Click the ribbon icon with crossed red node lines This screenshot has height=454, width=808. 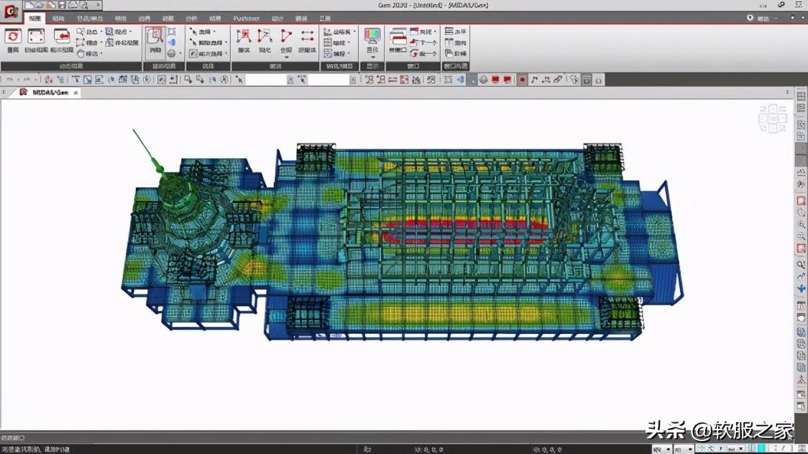243,36
